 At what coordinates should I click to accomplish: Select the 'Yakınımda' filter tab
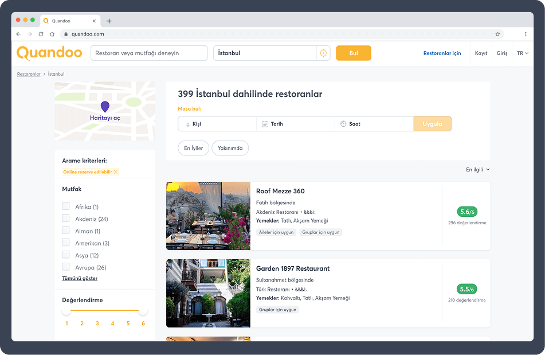tap(230, 148)
